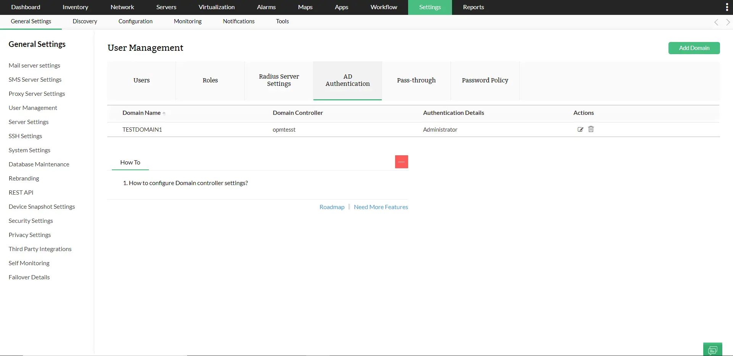Open Security Settings in sidebar
The width and height of the screenshot is (733, 356).
31,221
